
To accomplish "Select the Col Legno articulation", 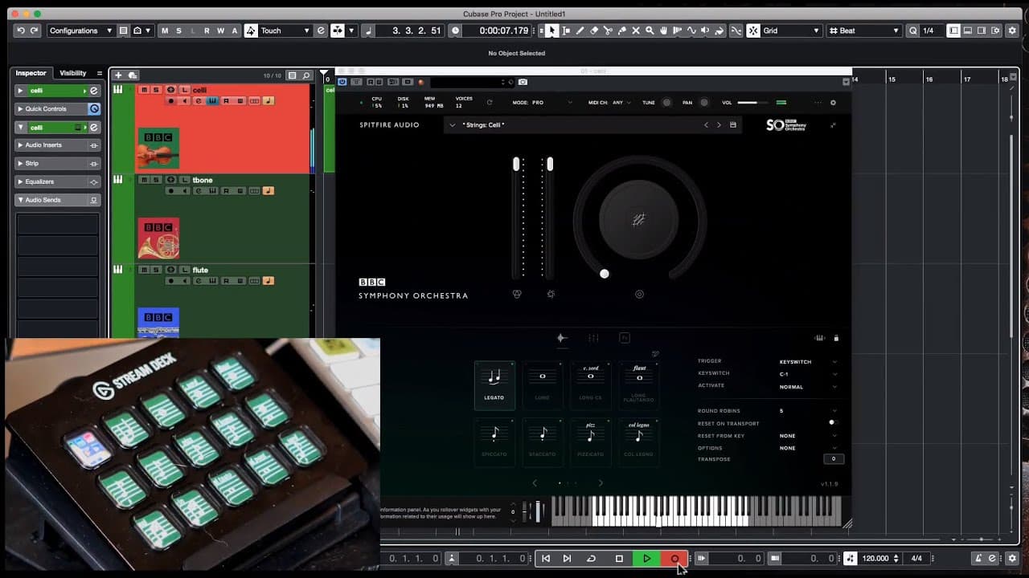I will (x=639, y=442).
